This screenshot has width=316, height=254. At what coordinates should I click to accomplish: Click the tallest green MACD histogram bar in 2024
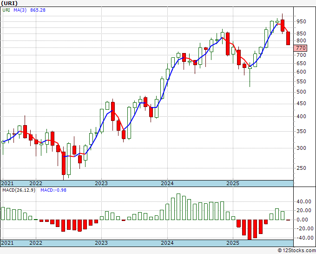[x=178, y=207]
